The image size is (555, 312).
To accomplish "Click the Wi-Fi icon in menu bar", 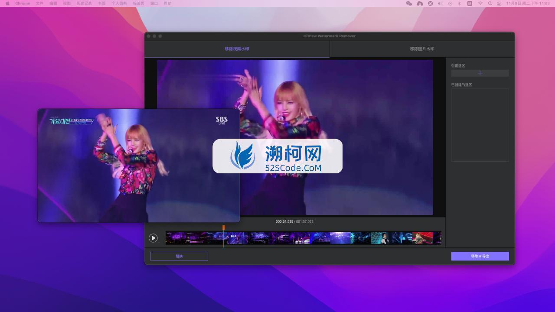I will pyautogui.click(x=480, y=3).
